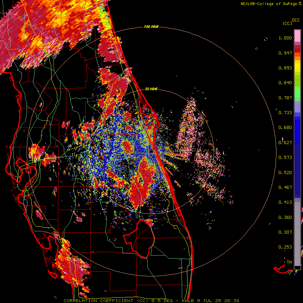Image resolution: width=303 pixels, height=303 pixels.
Task: Click the DCC label above the color scale
Action: pos(296,20)
